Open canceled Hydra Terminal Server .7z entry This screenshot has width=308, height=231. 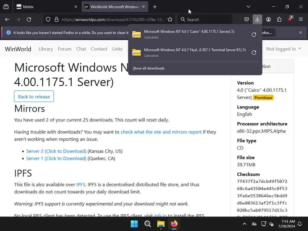point(189,53)
